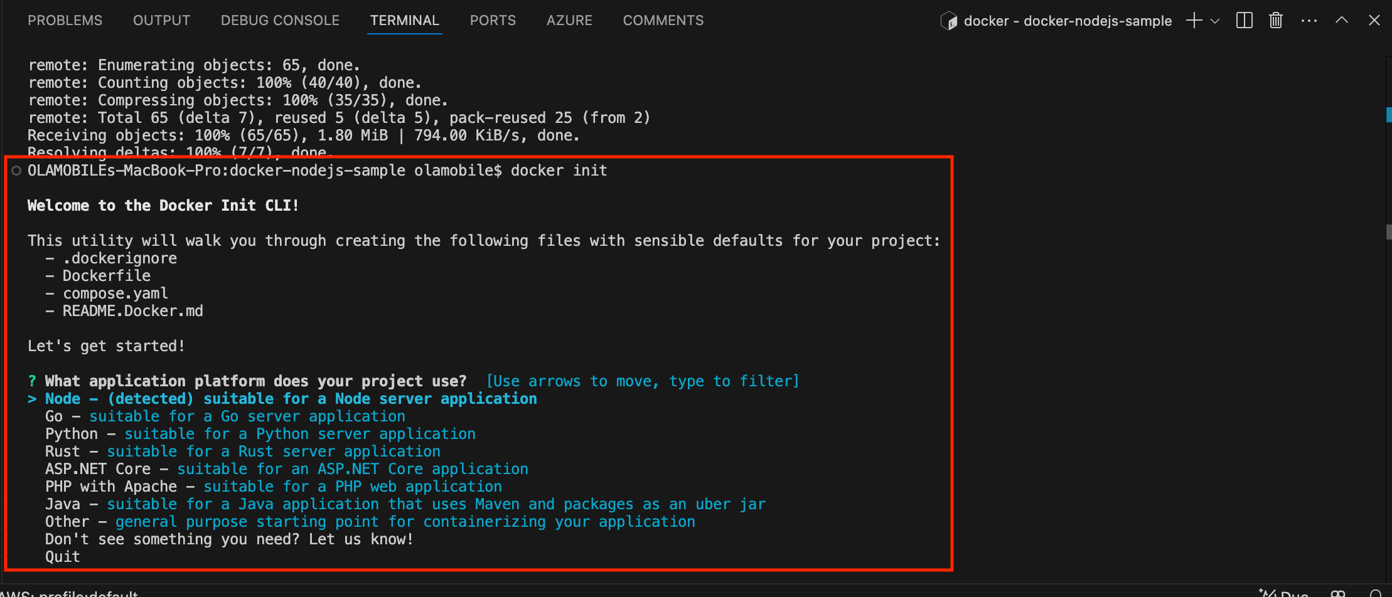Image resolution: width=1392 pixels, height=597 pixels.
Task: Switch to the PORTS tab
Action: point(493,21)
